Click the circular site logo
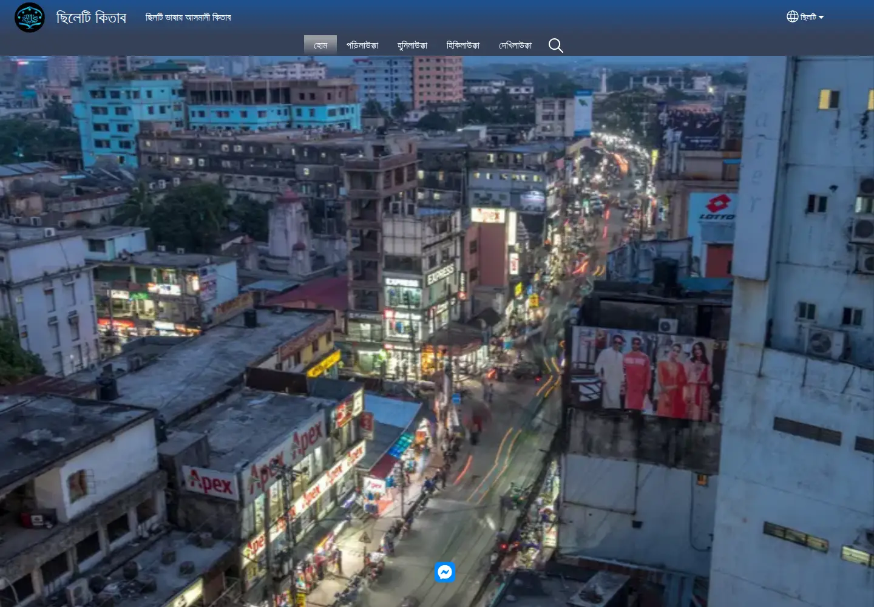874x607 pixels. click(x=30, y=18)
